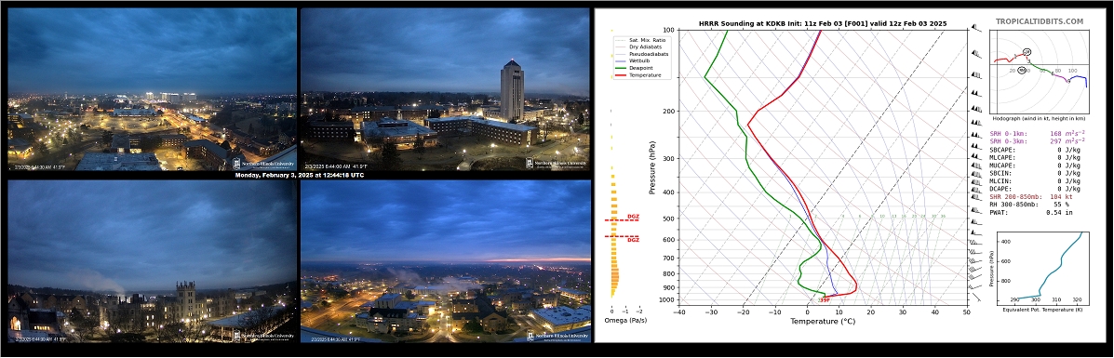This screenshot has width=1114, height=358.
Task: Open the bottom-right sunrise webcam view
Action: pyautogui.click(x=446, y=260)
